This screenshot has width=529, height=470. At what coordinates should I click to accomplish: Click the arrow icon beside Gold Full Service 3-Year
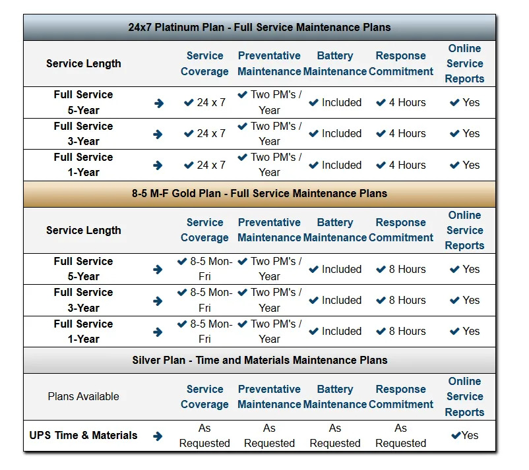pos(158,301)
